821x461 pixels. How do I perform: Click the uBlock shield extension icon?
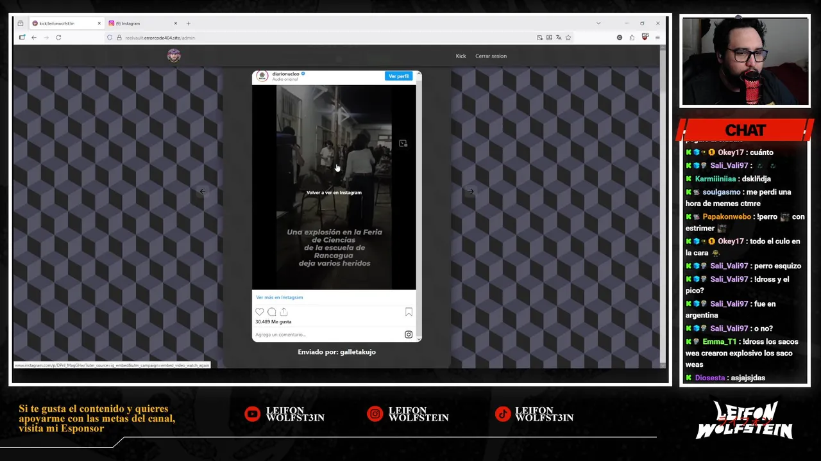[x=645, y=37]
